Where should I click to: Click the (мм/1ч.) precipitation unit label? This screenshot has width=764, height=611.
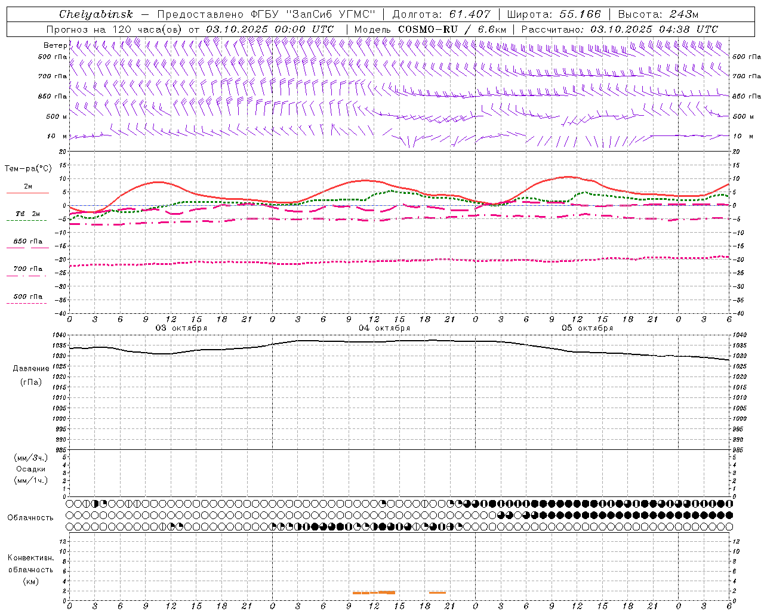tap(31, 480)
